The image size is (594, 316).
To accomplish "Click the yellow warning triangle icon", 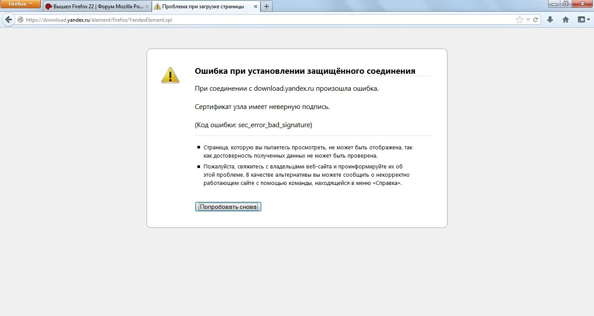I will pos(170,75).
